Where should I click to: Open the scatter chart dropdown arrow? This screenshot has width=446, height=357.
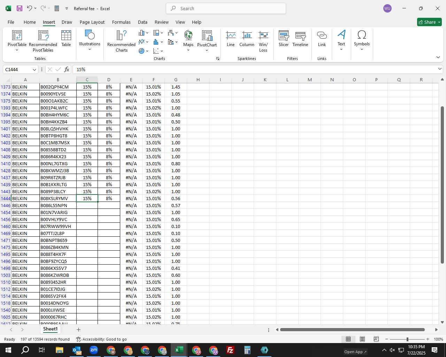point(162,51)
